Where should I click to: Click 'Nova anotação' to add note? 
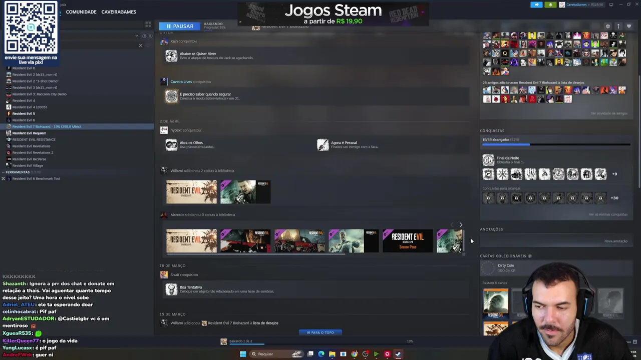(616, 241)
